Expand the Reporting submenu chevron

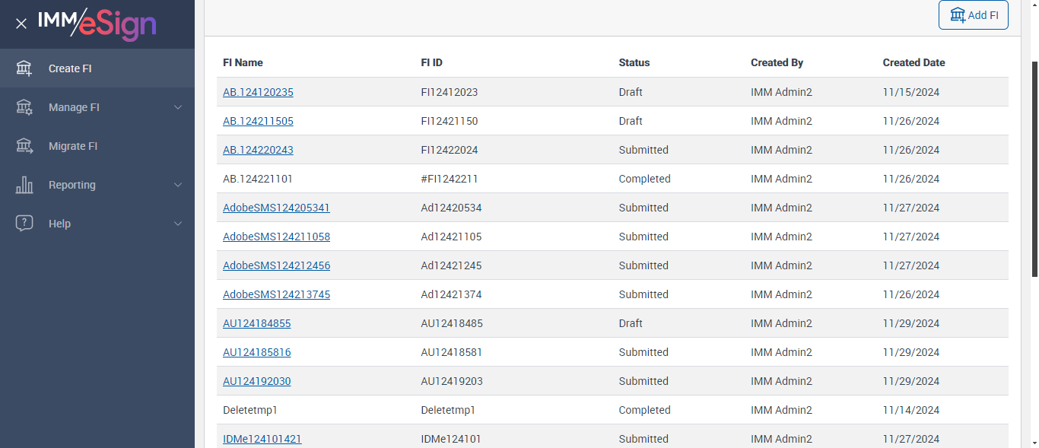178,185
